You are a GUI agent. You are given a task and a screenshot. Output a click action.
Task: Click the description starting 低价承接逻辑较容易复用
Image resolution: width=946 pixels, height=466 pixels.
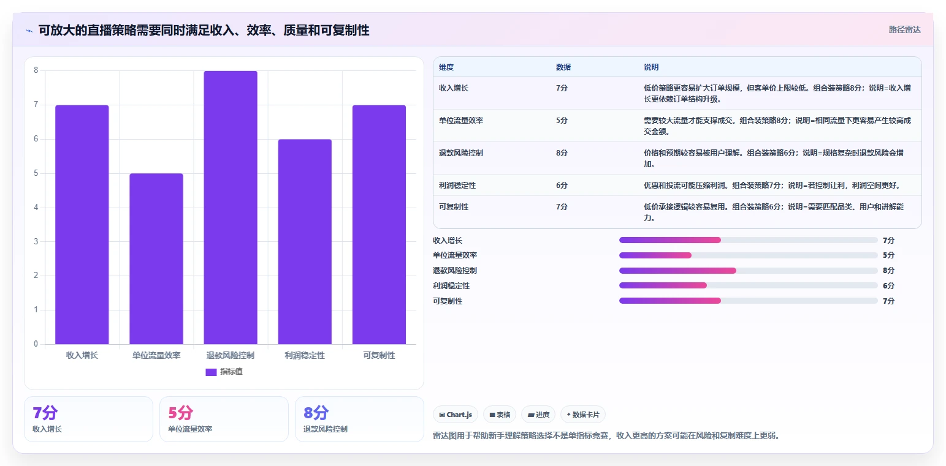[x=774, y=212]
